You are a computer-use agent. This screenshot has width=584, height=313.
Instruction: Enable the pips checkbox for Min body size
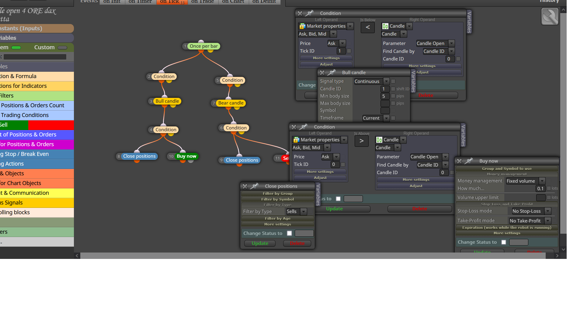pyautogui.click(x=393, y=96)
